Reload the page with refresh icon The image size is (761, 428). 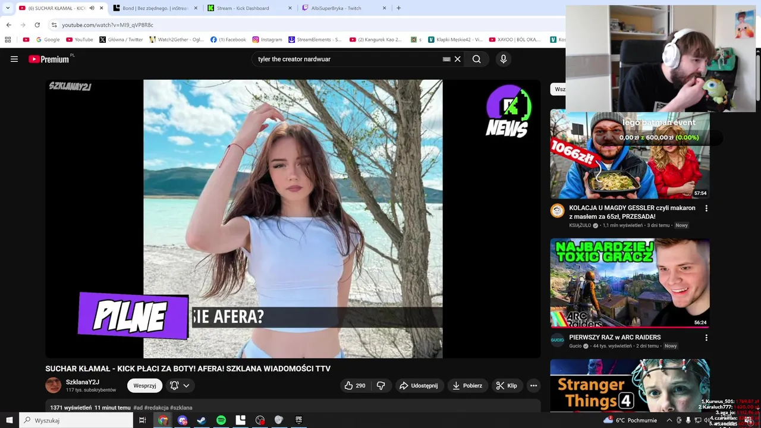coord(37,25)
